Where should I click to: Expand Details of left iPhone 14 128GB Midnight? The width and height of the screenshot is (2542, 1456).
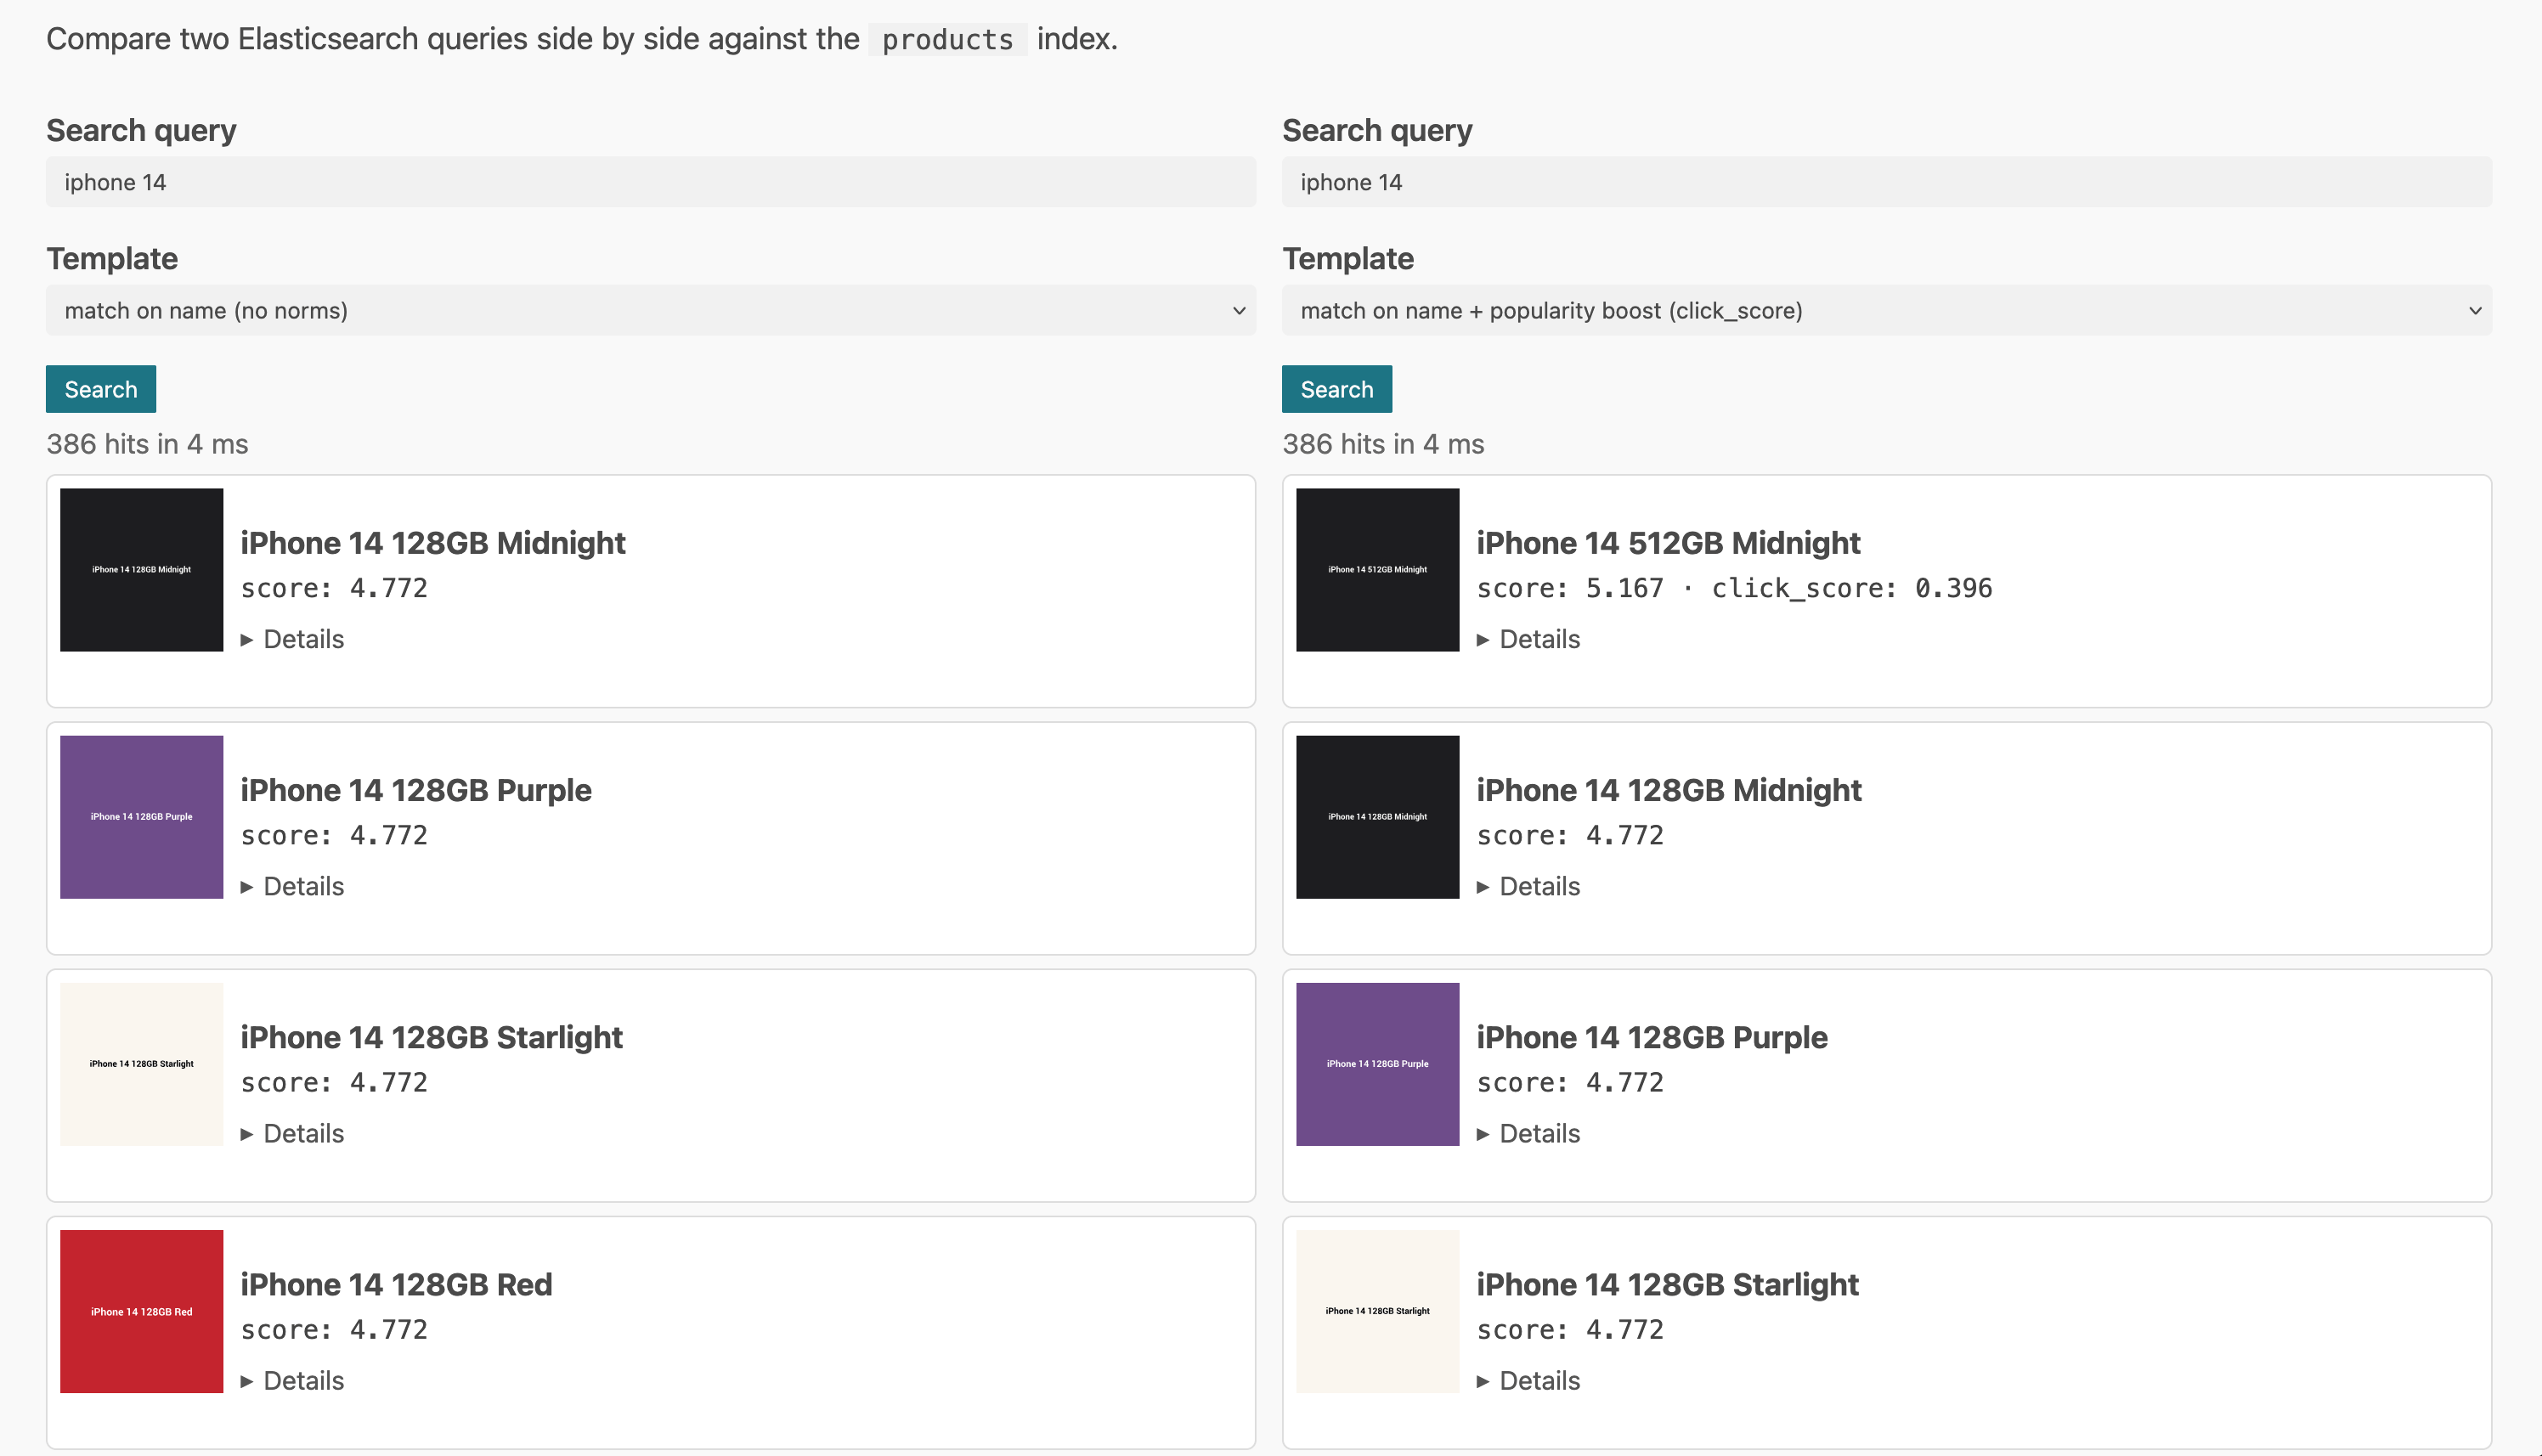click(x=292, y=639)
